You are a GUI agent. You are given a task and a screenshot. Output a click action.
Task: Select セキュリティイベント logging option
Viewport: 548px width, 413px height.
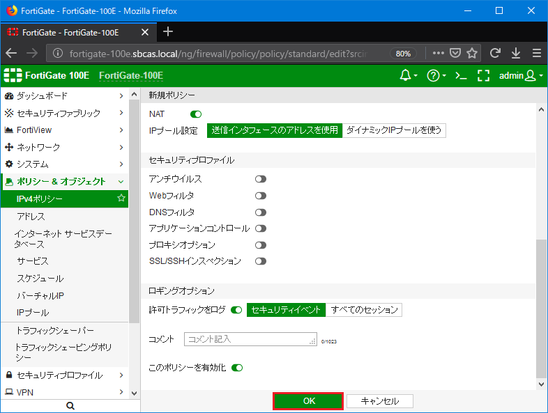[286, 310]
